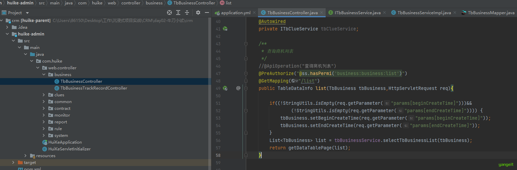The width and height of the screenshot is (517, 170).
Task: Click the class icon beside HuiKeServletInitializer
Action: [x=45, y=149]
